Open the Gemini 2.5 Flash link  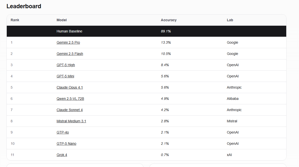[x=70, y=54]
